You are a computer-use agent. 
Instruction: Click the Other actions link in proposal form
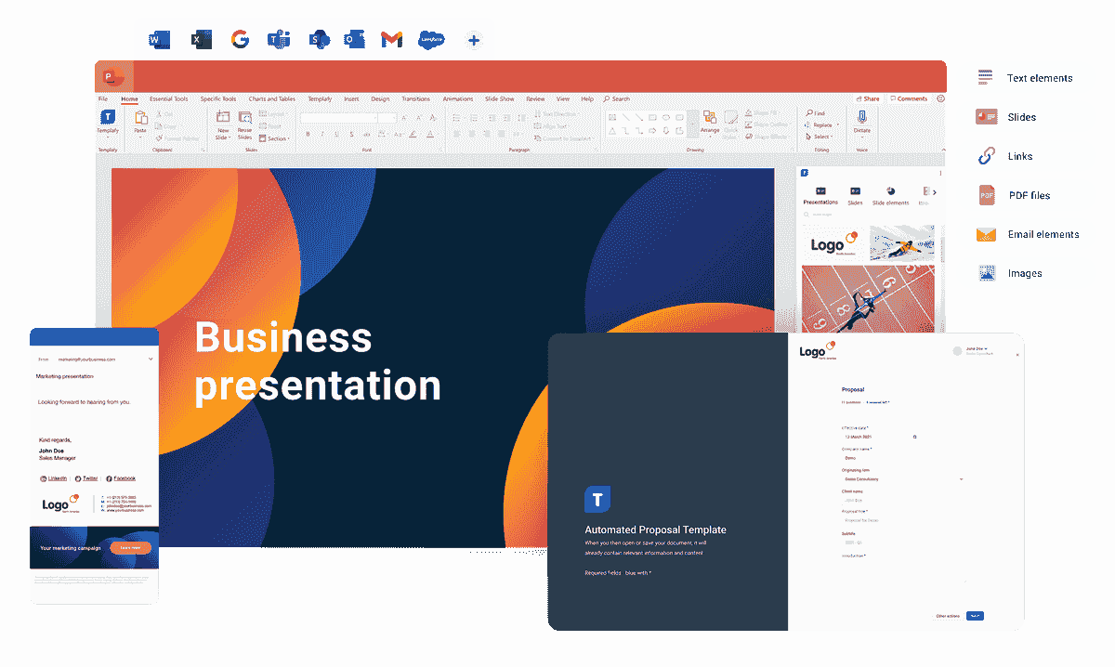(x=947, y=616)
